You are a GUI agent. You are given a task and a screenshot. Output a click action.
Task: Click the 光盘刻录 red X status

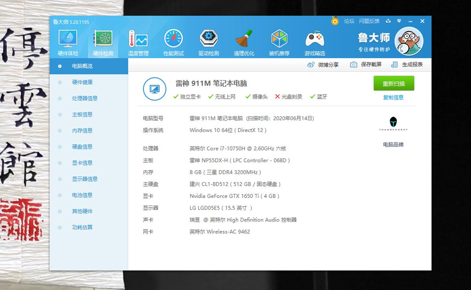288,97
